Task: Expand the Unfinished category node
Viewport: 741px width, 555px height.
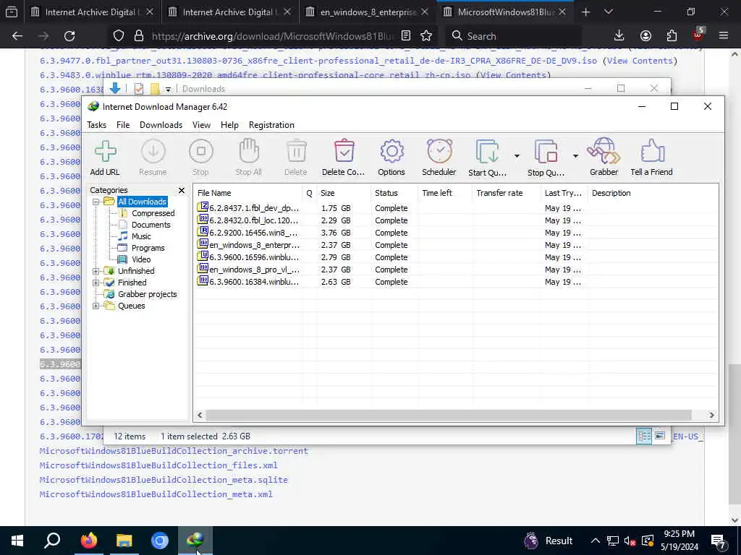Action: 96,271
